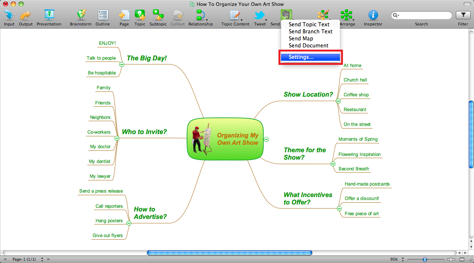Switch to Outline view
The image size is (474, 263).
(x=103, y=15)
